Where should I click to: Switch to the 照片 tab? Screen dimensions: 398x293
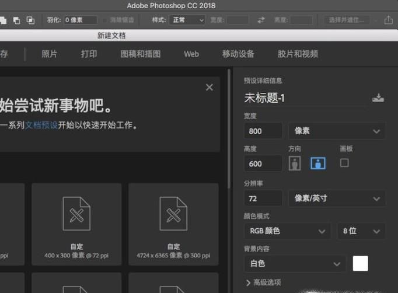49,54
